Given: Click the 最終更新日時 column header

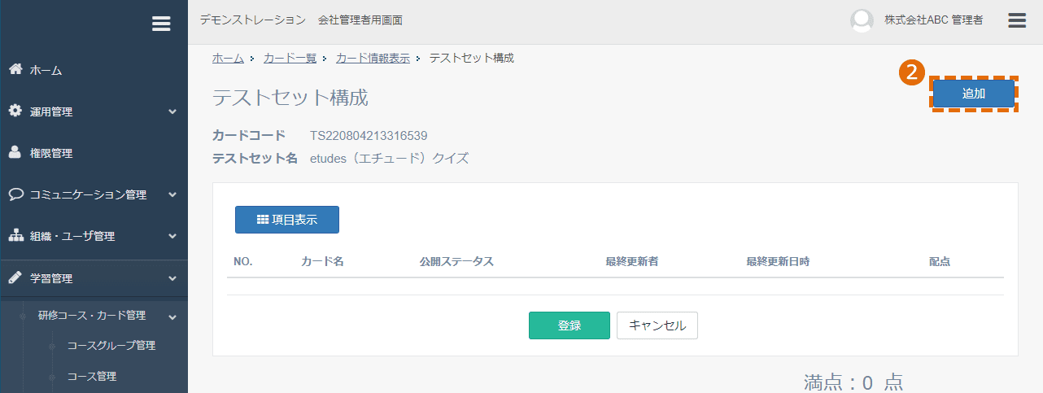Looking at the screenshot, I should tap(778, 261).
